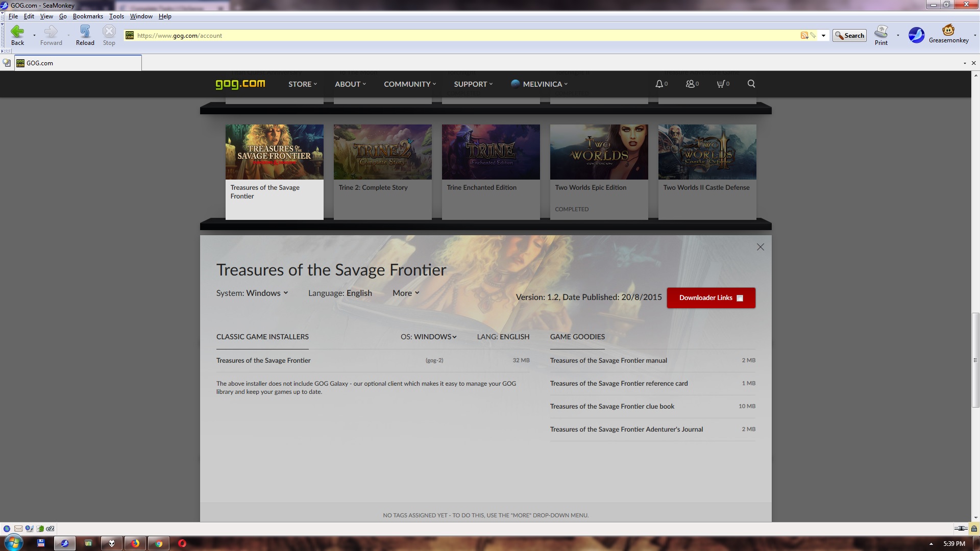Open the More dropdown

pyautogui.click(x=406, y=293)
